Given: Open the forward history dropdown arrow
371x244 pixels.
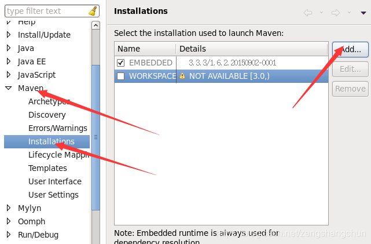Looking at the screenshot, I should pyautogui.click(x=349, y=12).
